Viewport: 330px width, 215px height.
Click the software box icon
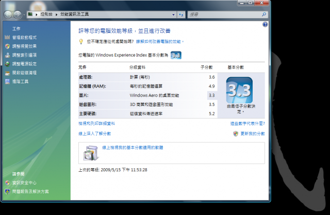[91, 153]
